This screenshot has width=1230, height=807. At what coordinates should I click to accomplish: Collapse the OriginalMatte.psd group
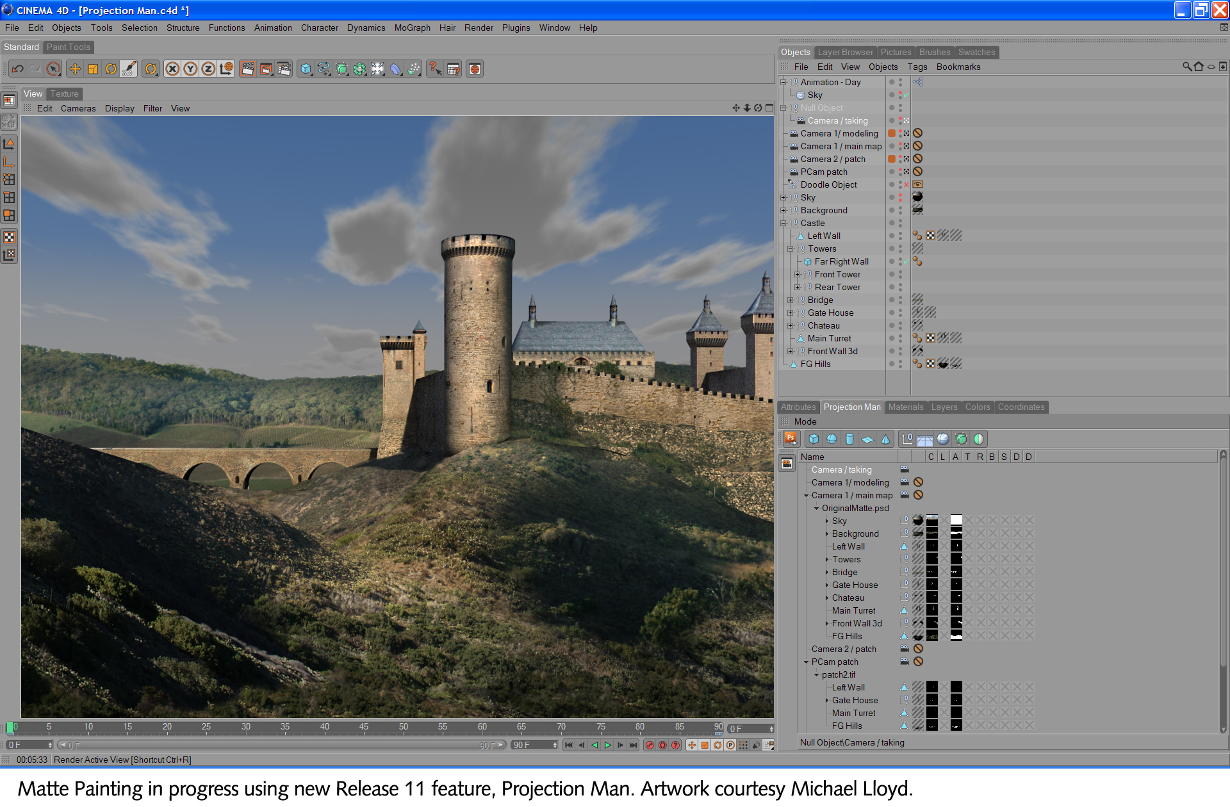coord(817,509)
